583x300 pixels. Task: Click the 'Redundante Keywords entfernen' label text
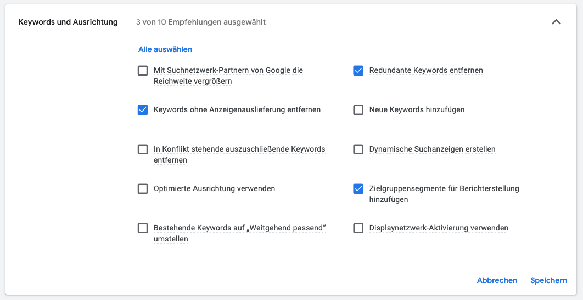coord(426,71)
